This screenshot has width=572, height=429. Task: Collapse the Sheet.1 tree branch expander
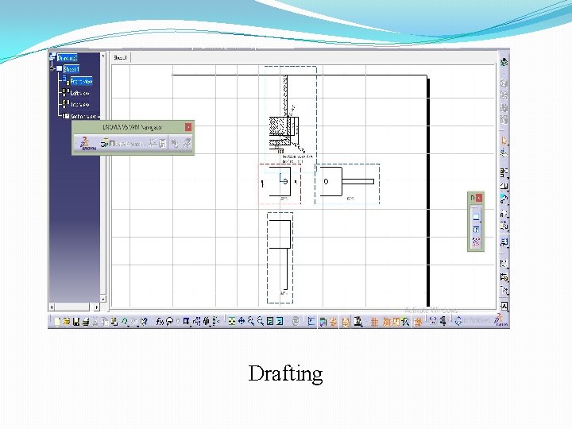pos(53,68)
